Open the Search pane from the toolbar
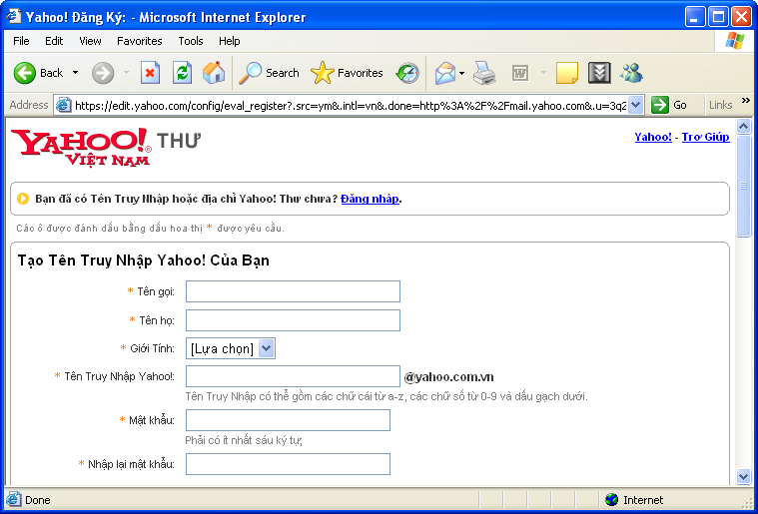This screenshot has width=758, height=514. pyautogui.click(x=270, y=73)
